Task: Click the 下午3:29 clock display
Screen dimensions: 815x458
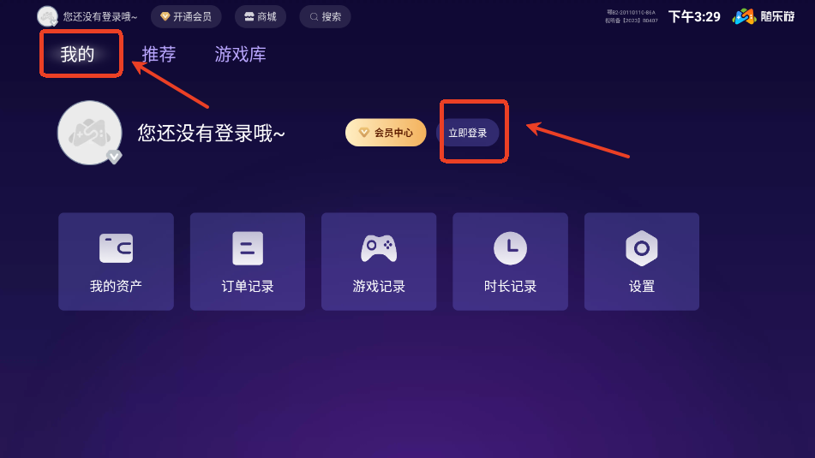Action: click(x=694, y=16)
